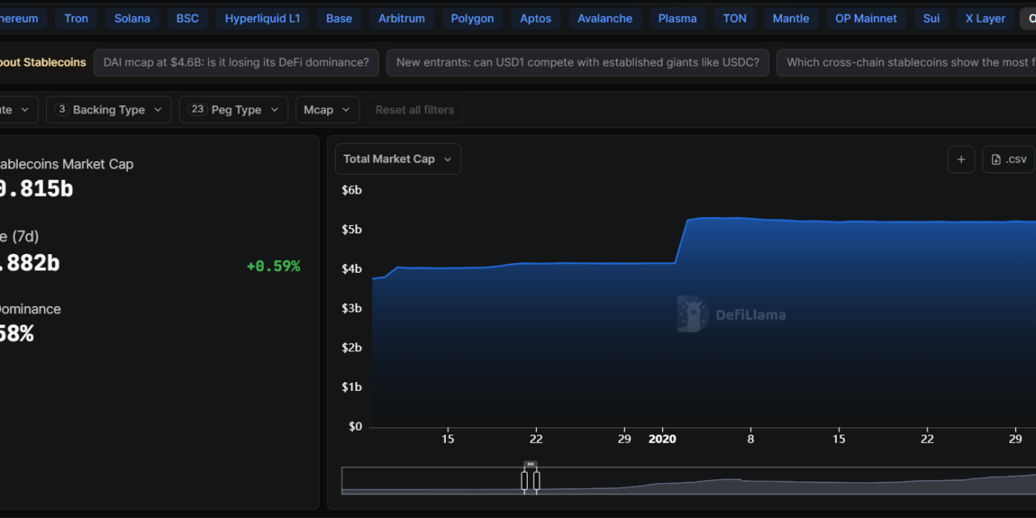Download chart data as .csv
This screenshot has height=518, width=1036.
1008,159
